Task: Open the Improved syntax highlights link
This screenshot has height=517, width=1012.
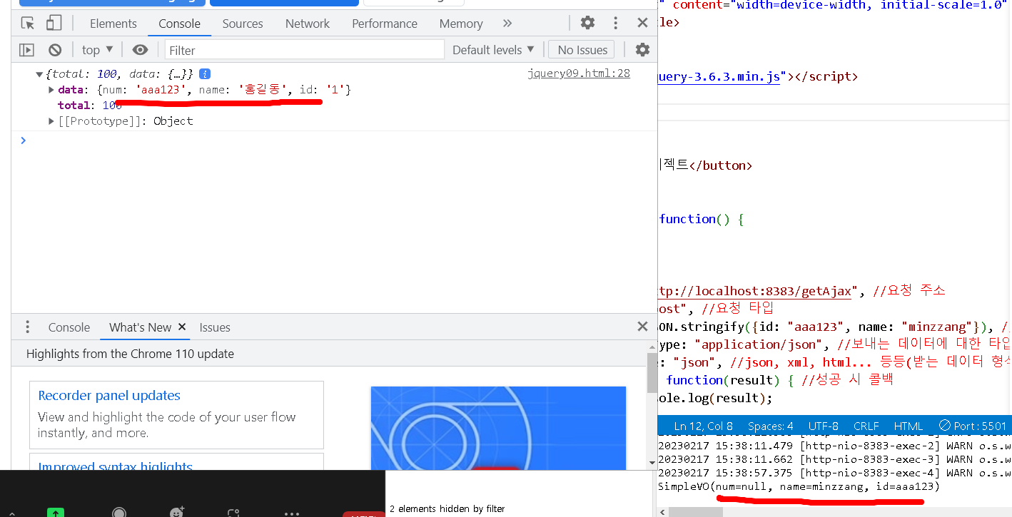Action: (x=115, y=466)
